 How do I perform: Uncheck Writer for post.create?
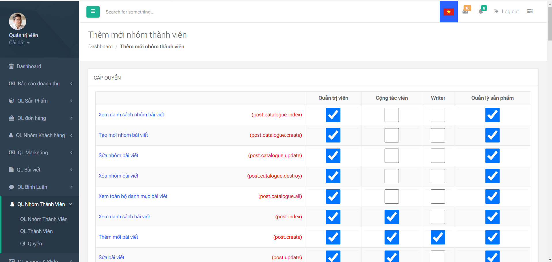pyautogui.click(x=438, y=237)
